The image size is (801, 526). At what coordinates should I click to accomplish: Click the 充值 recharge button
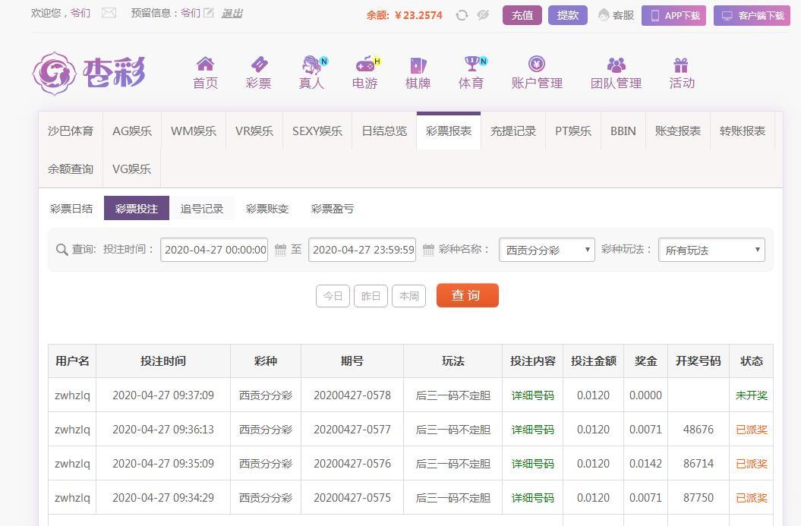tap(522, 15)
